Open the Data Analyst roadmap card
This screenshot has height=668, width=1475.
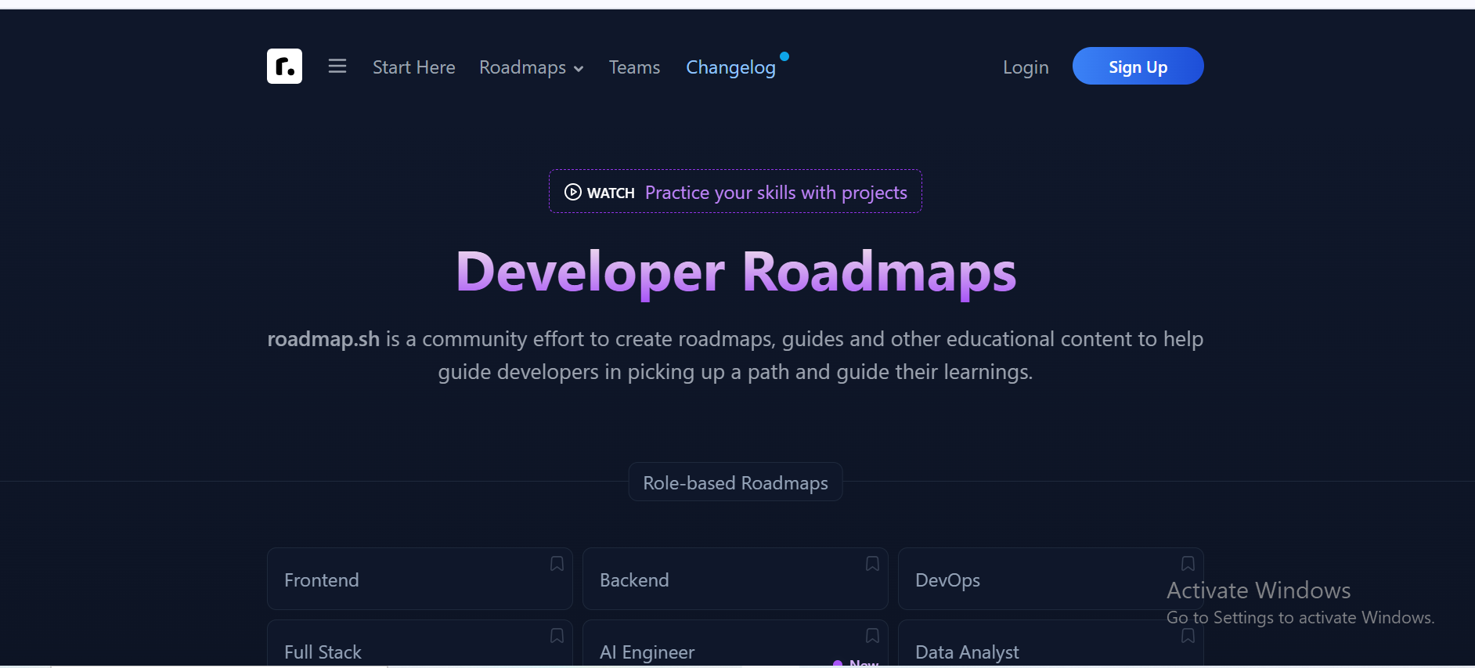point(1051,644)
